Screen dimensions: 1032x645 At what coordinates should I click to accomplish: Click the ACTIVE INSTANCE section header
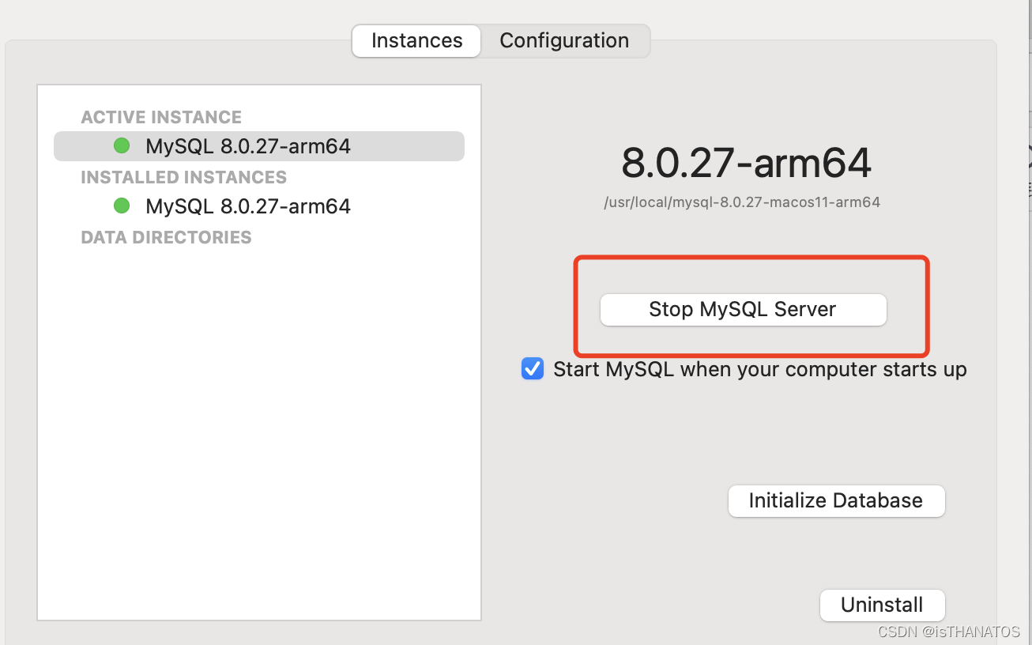[x=161, y=117]
